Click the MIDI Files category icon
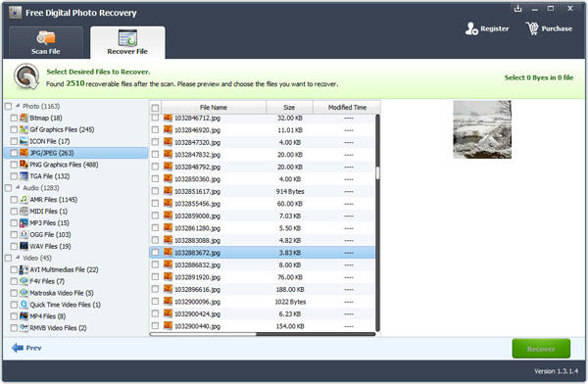Viewport: 588px width, 384px height. point(24,211)
